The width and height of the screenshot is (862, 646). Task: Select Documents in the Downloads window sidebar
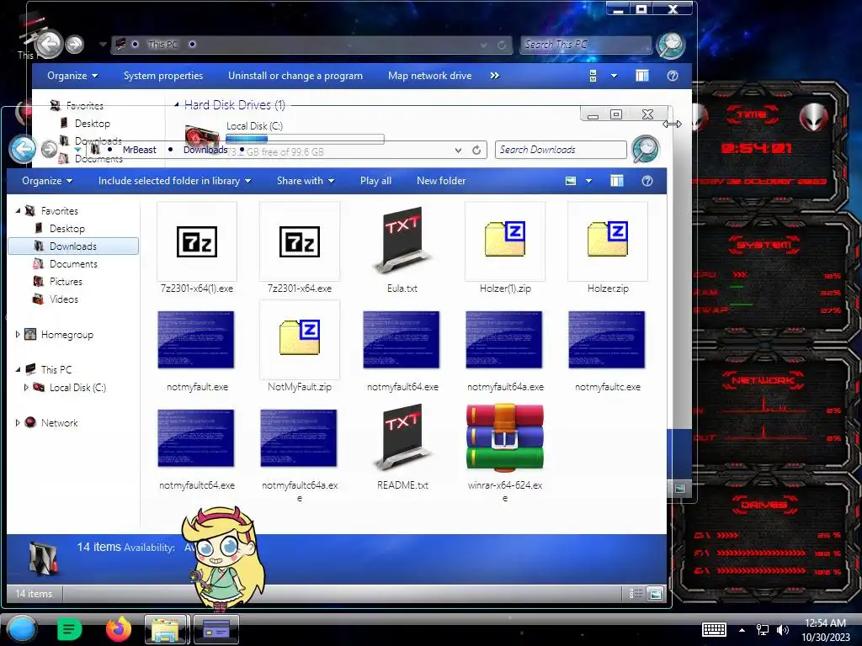click(x=73, y=263)
